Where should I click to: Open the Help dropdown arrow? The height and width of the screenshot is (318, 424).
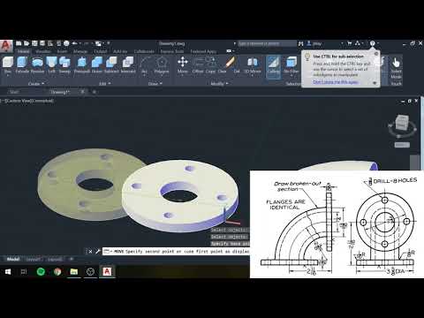[378, 43]
